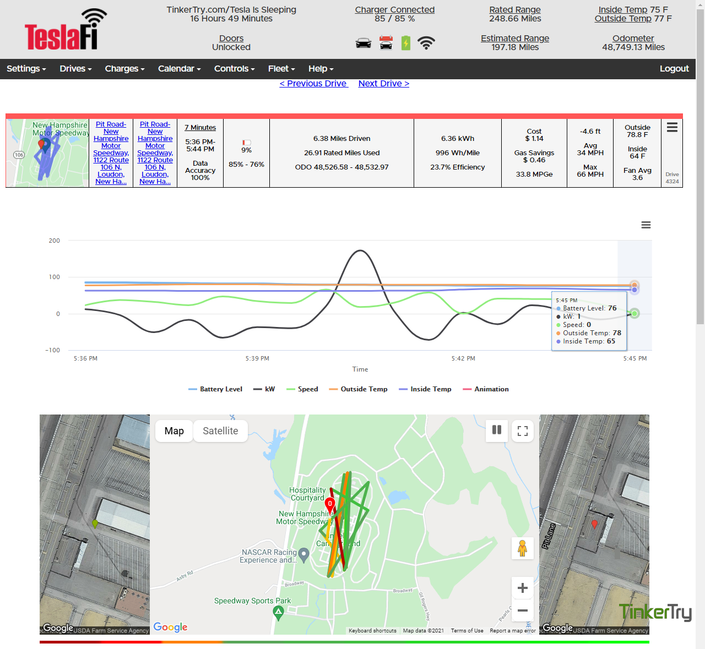Toggle Battery Level series in chart legend

click(x=215, y=389)
